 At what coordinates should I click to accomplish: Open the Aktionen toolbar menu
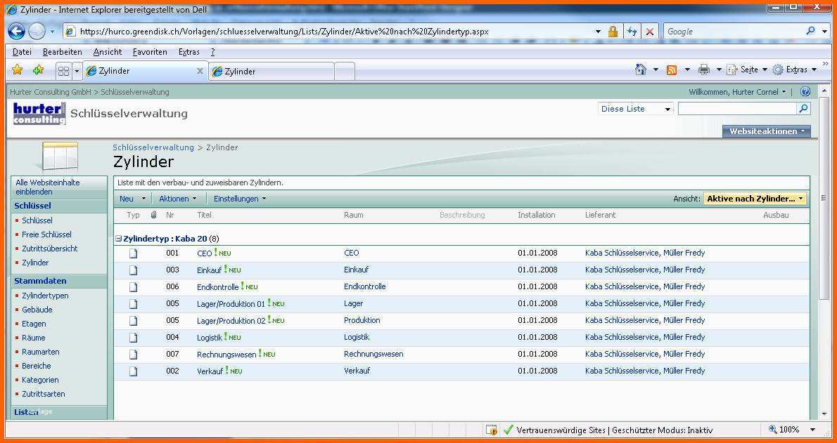(177, 199)
